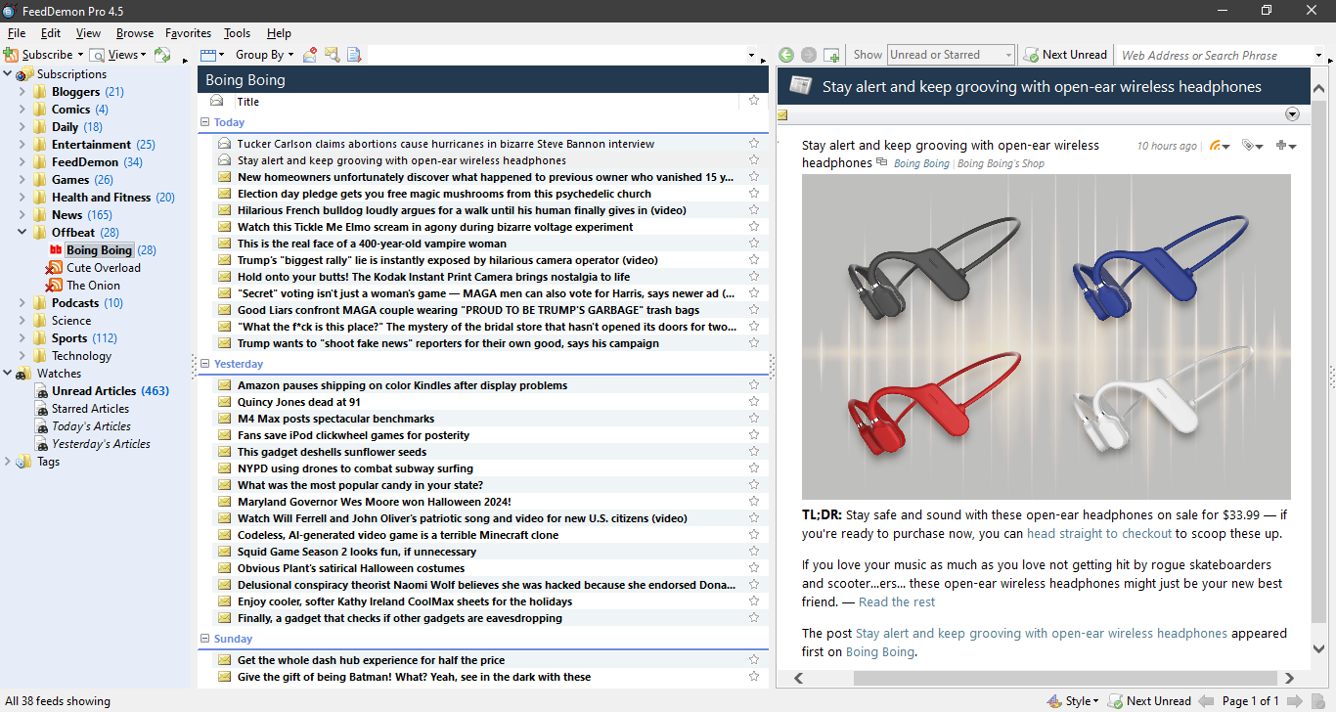Open the Group By dropdown
1336x712 pixels.
pos(264,55)
